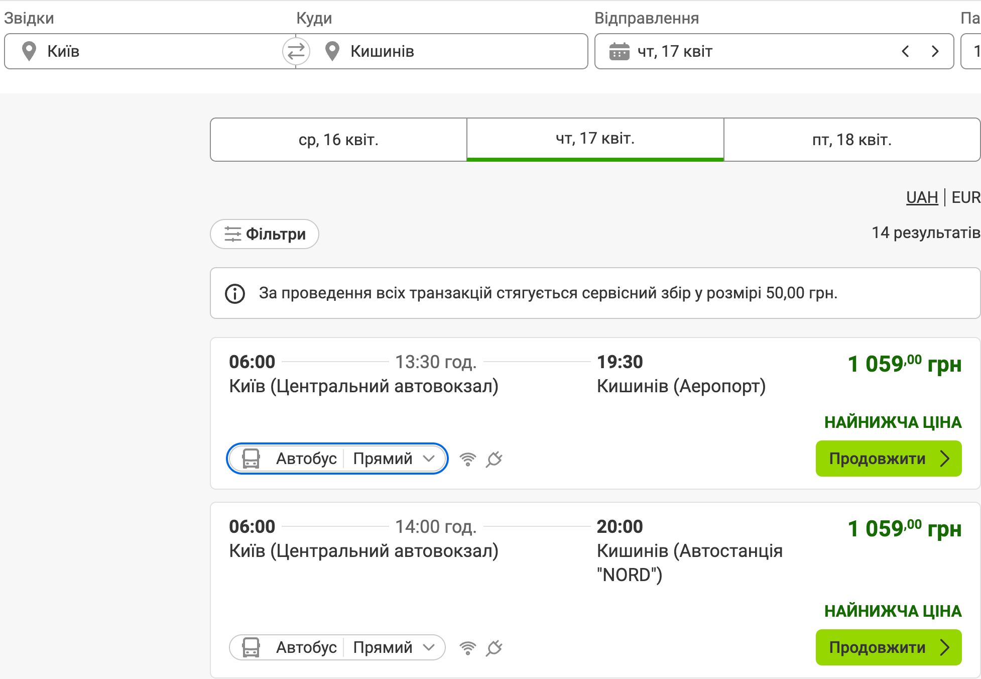Click 13:30 год. duration text
This screenshot has width=981, height=679.
436,362
